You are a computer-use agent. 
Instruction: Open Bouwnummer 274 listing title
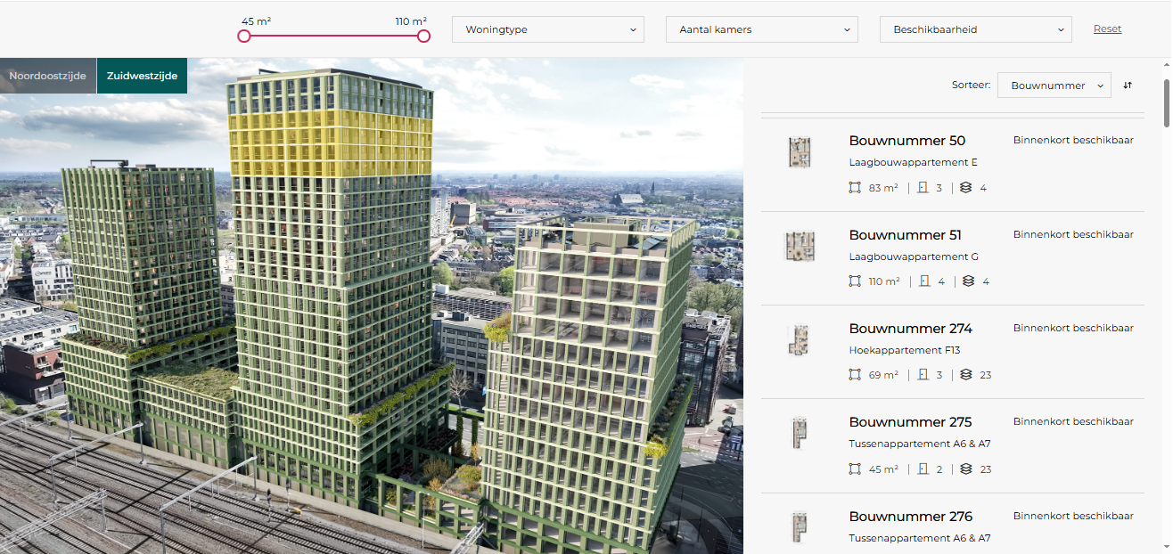(x=910, y=329)
